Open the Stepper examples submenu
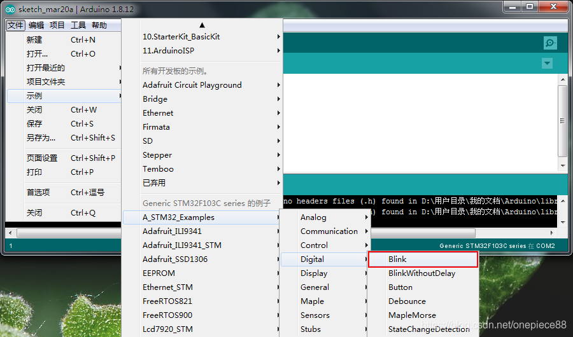This screenshot has width=573, height=337. [202, 155]
